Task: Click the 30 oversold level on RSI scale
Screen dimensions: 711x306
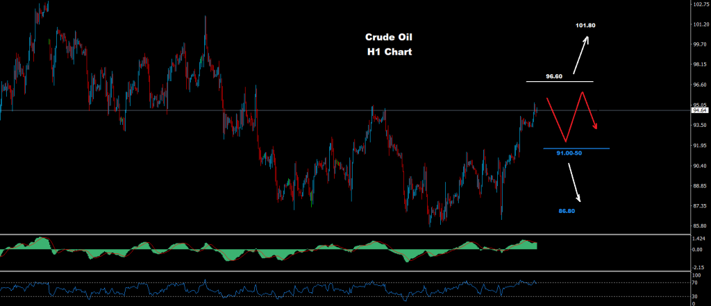Action: tap(695, 296)
